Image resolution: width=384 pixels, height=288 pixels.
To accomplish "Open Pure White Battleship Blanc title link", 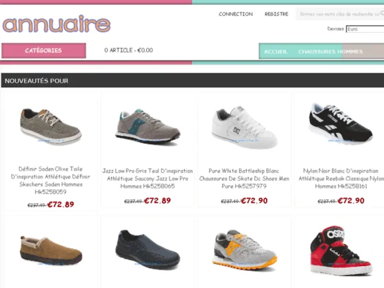I will point(244,178).
